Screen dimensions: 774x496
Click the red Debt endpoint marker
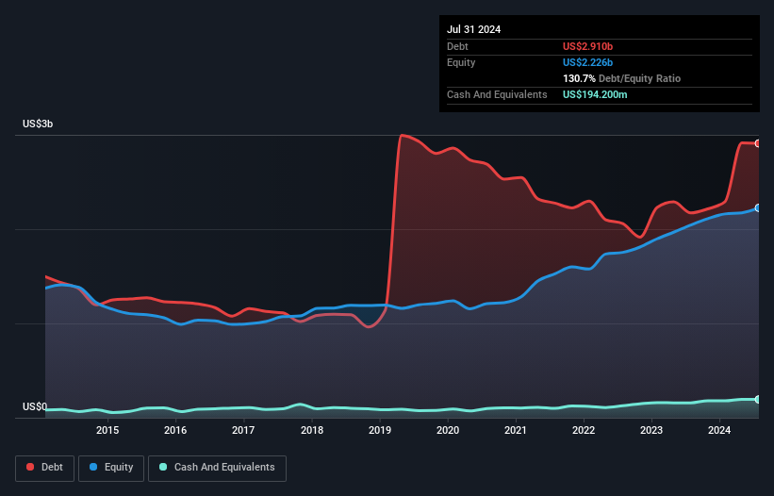pyautogui.click(x=758, y=143)
